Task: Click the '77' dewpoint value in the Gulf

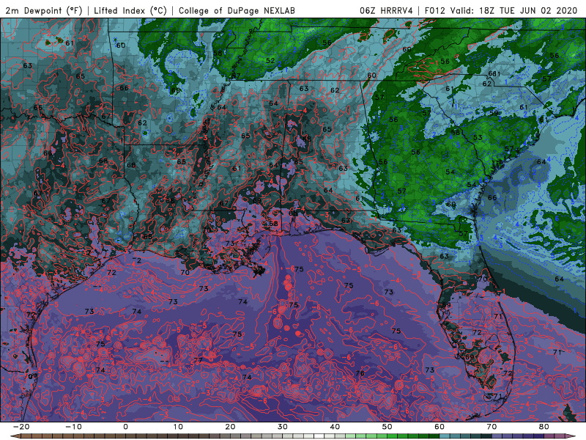Action: [198, 361]
